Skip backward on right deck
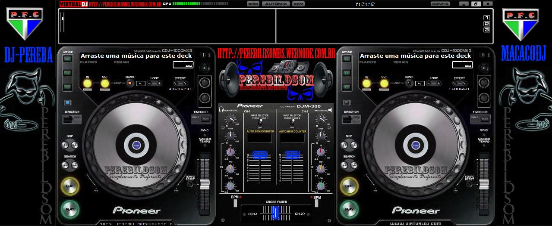This screenshot has height=226, width=552. [345, 145]
